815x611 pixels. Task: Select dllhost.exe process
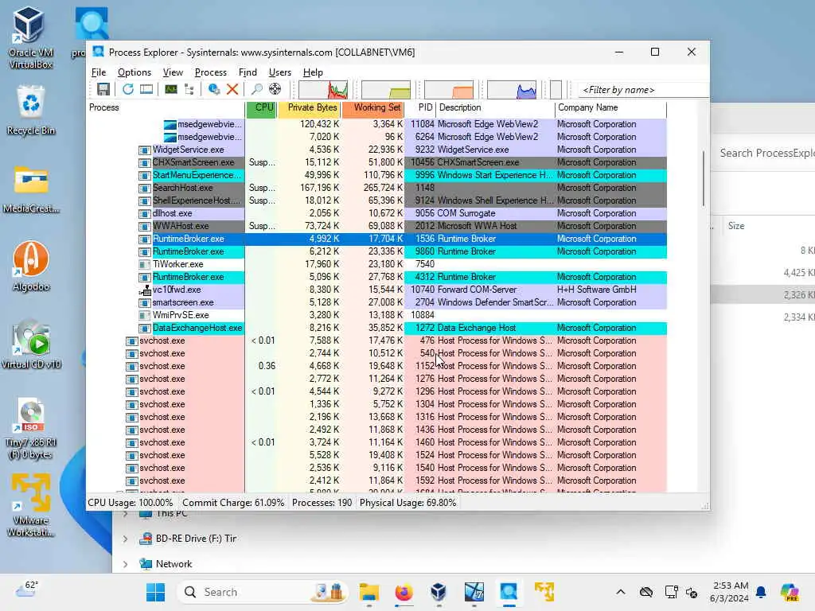tap(376, 213)
